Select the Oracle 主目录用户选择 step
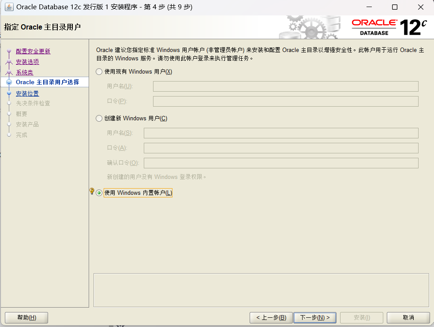 pyautogui.click(x=47, y=82)
